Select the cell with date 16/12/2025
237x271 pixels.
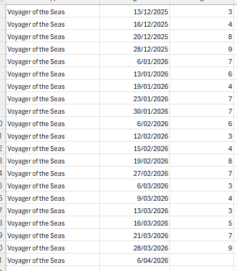(x=135, y=24)
